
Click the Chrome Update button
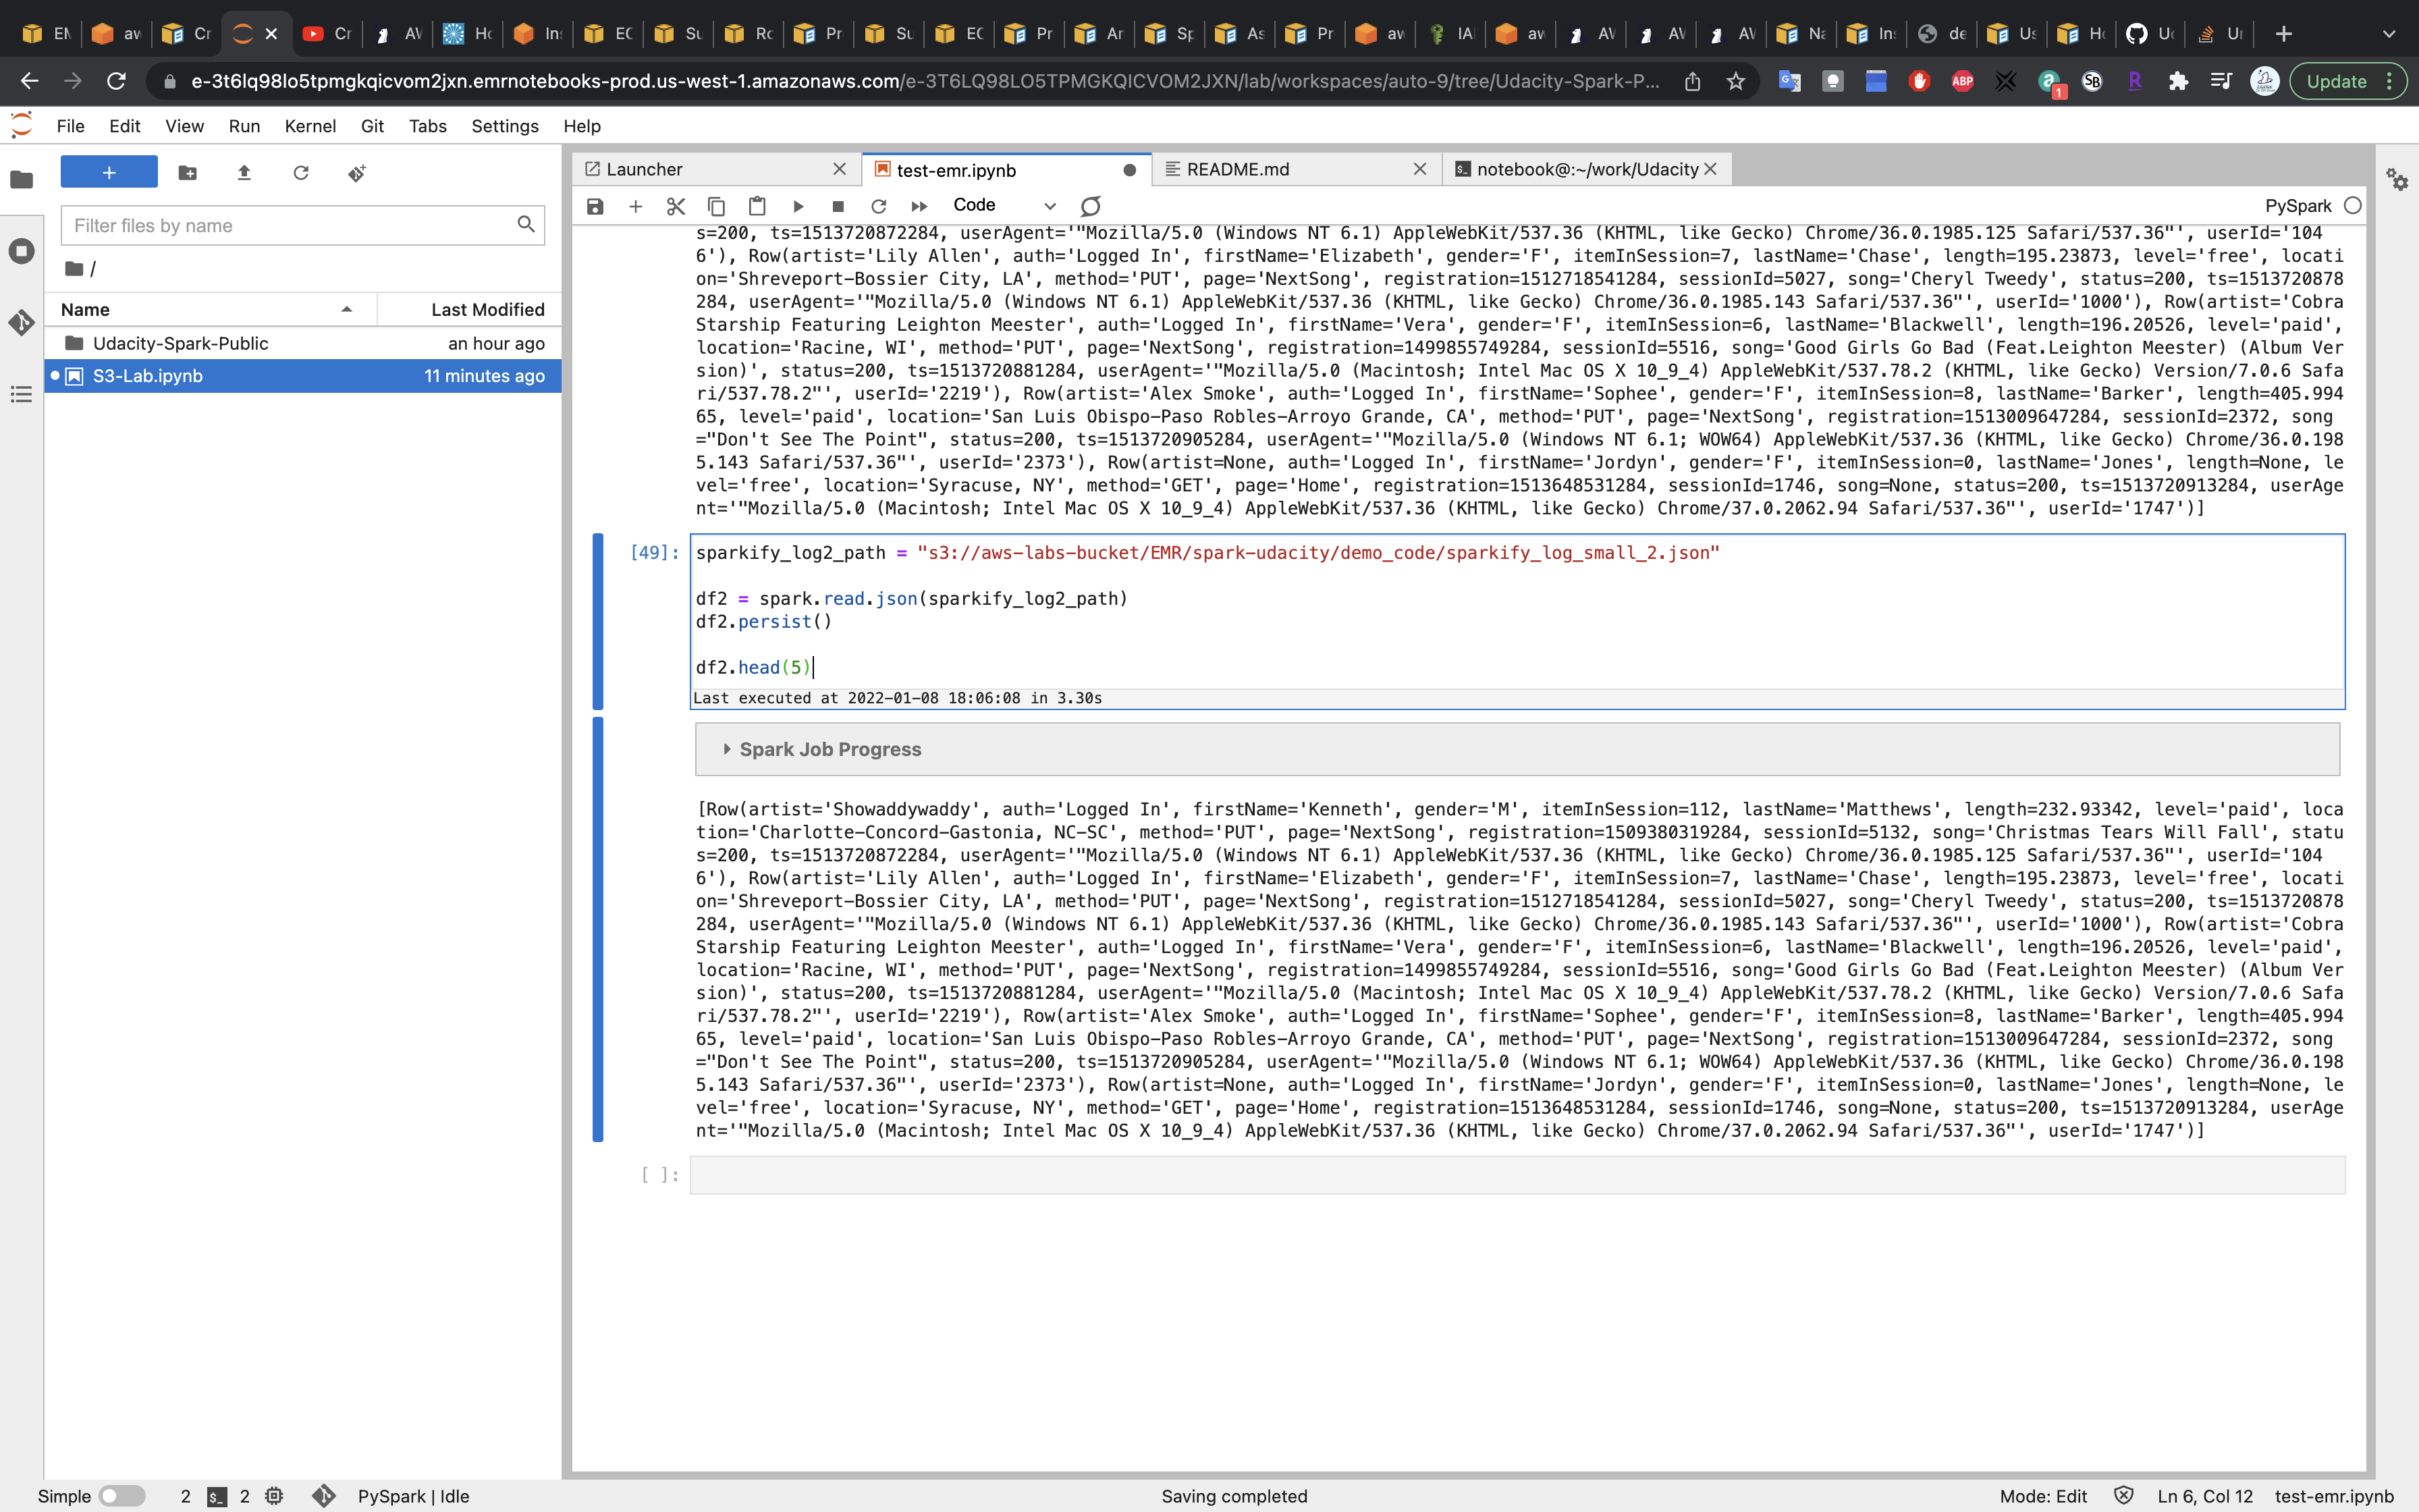coord(2336,81)
